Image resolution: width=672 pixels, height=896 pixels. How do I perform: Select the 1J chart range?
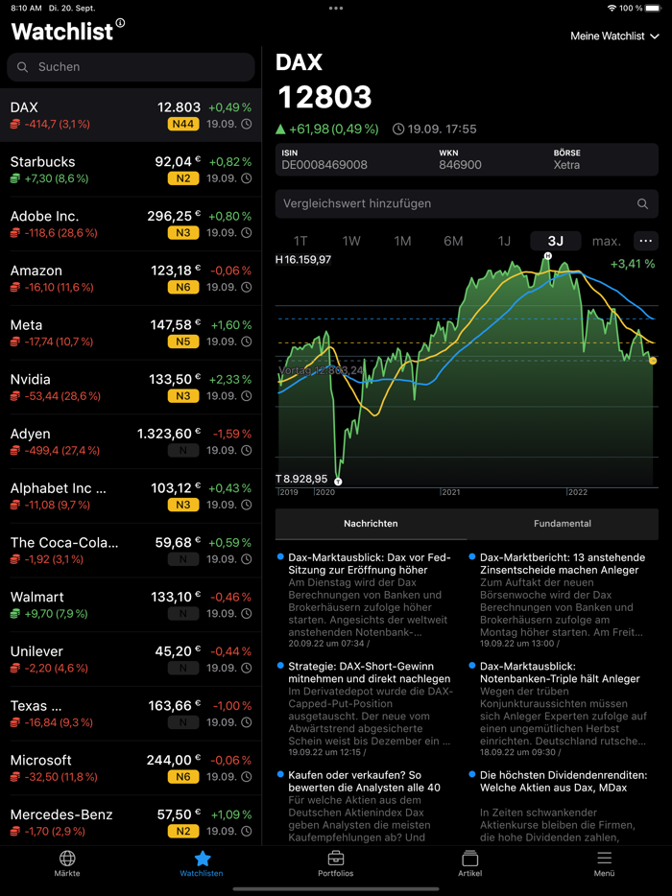(x=504, y=241)
